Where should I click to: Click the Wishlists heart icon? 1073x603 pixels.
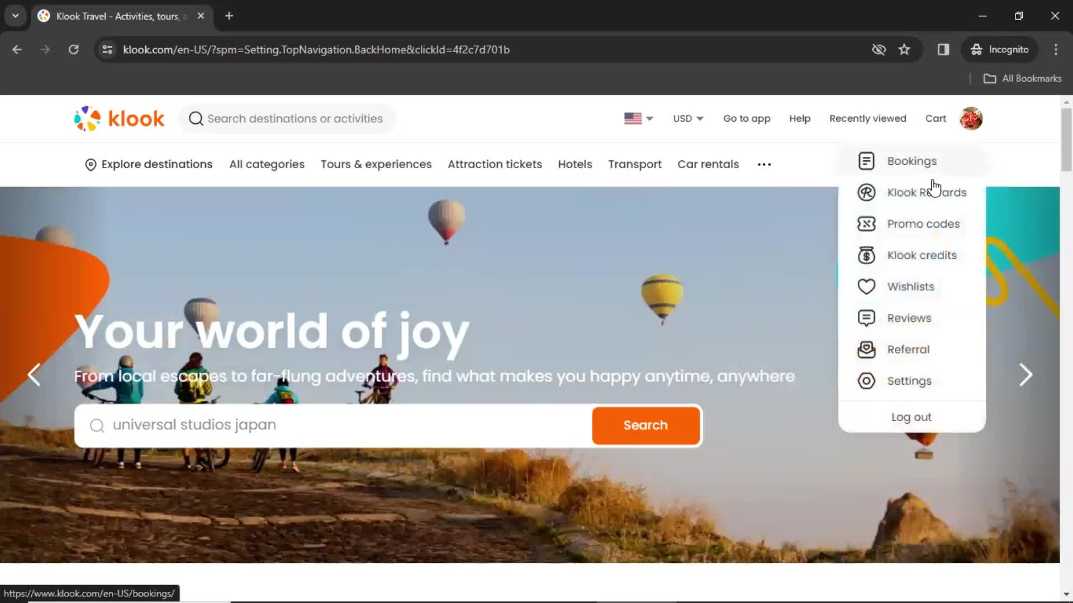click(x=866, y=286)
